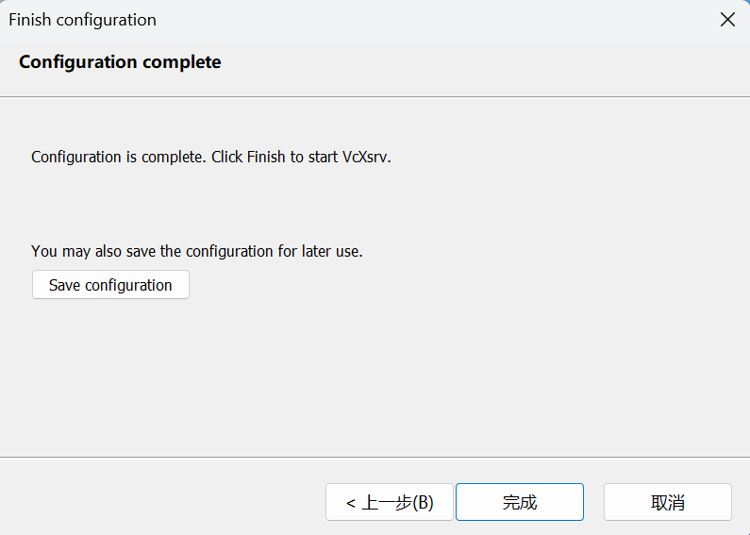
Task: Click the word "Save" on the configuration button
Action: click(64, 285)
